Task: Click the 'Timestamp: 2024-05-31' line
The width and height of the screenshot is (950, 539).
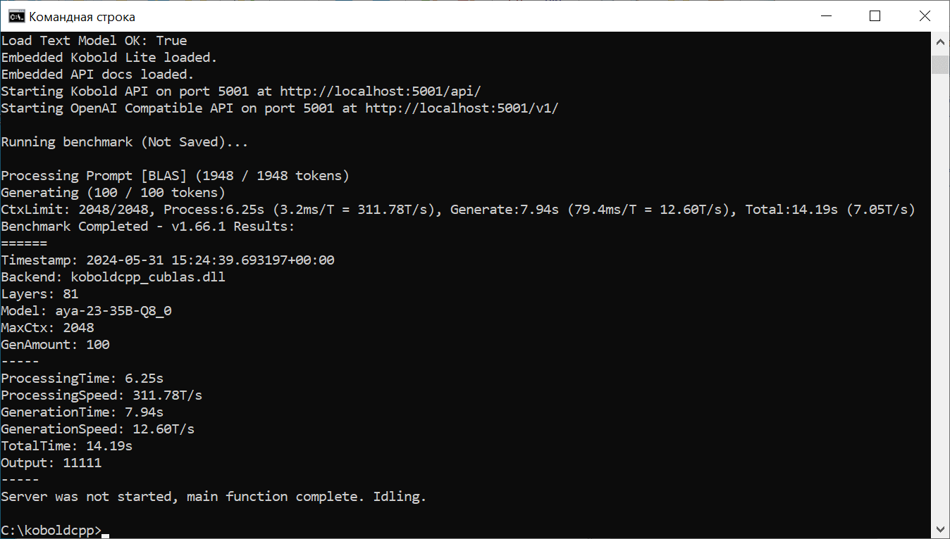Action: [168, 260]
